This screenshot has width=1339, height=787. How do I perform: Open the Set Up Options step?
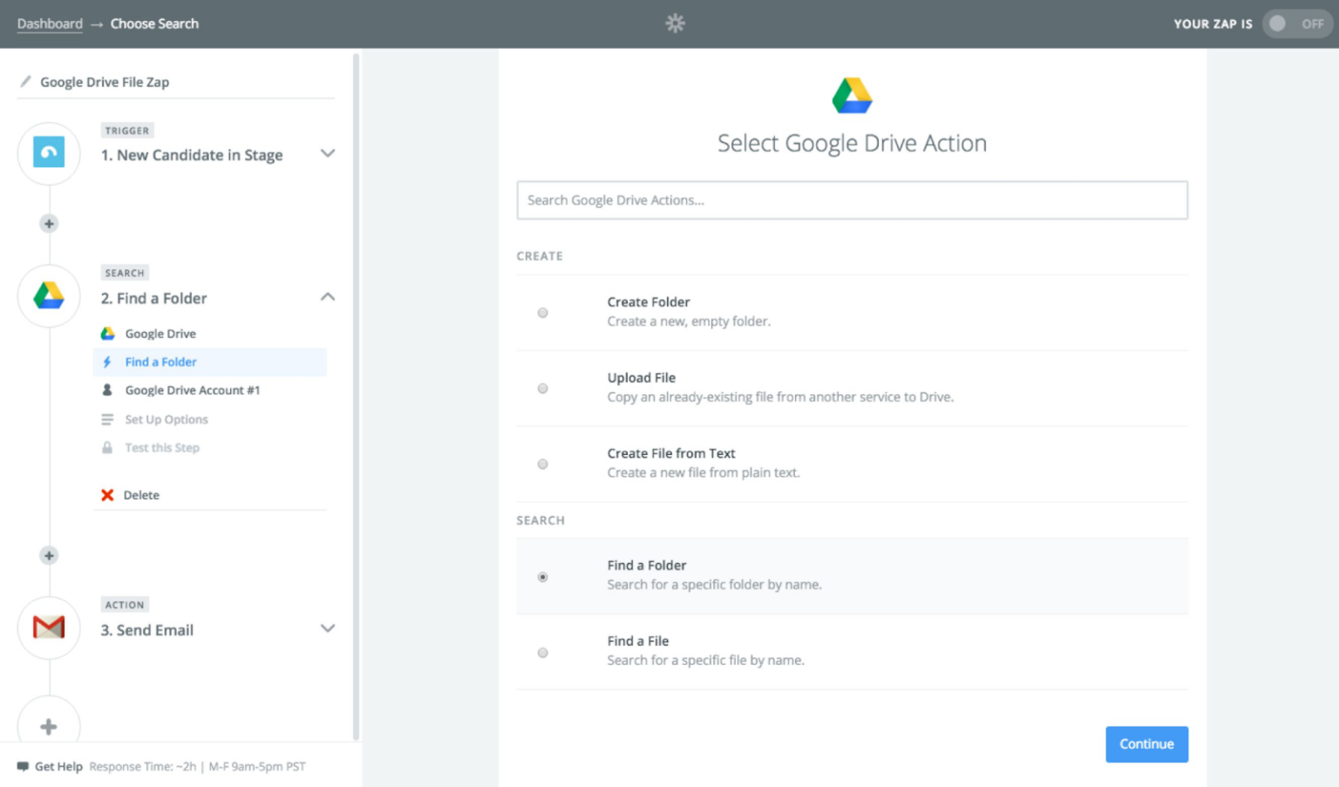[166, 419]
